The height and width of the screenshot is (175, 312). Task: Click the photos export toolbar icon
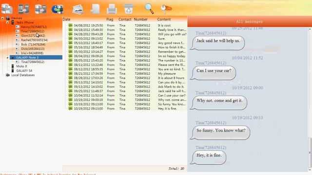[x=78, y=9]
